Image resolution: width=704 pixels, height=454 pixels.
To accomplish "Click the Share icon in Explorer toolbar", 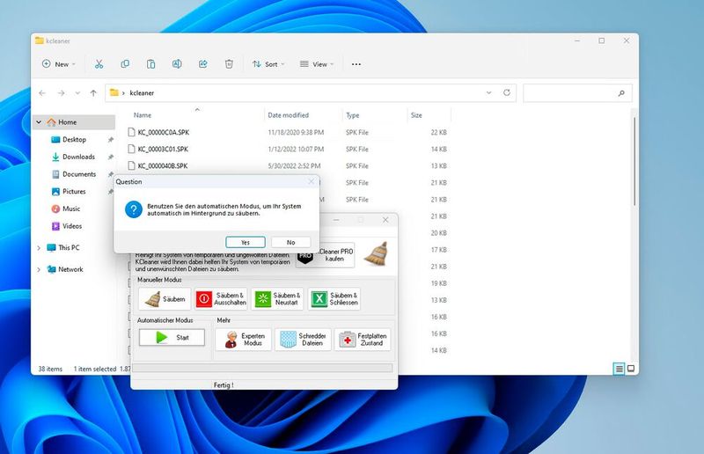I will click(x=203, y=64).
